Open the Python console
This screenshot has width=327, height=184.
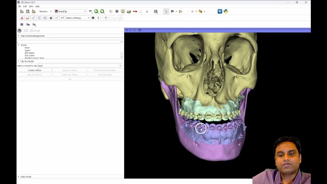pyautogui.click(x=226, y=11)
